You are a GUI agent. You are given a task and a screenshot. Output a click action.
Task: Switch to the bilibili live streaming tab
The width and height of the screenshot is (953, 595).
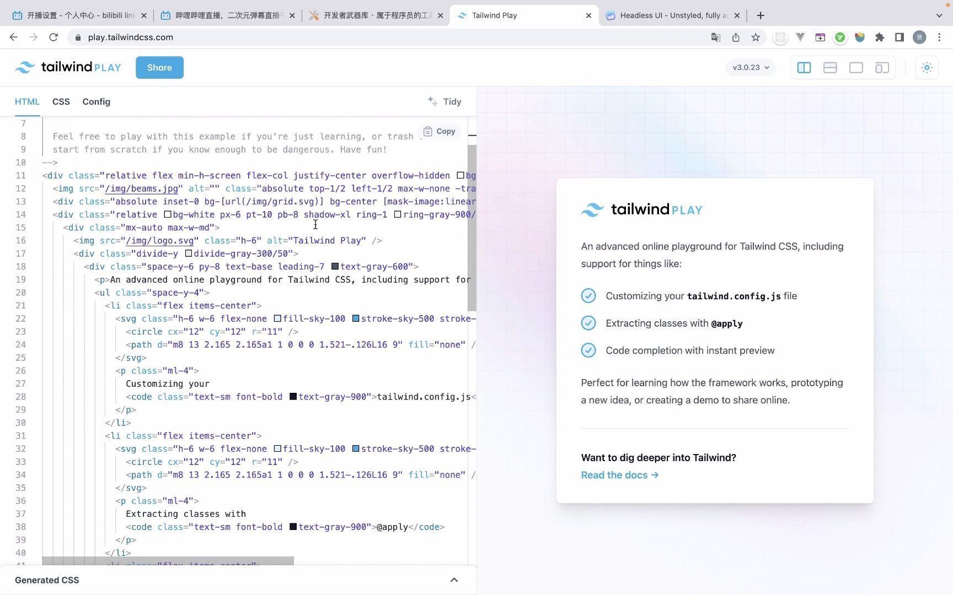[227, 15]
